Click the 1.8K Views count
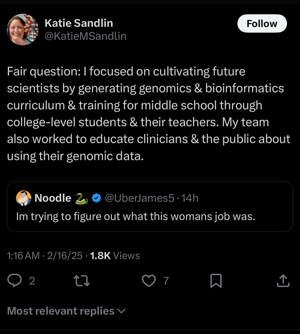This screenshot has width=300, height=334. tap(115, 256)
